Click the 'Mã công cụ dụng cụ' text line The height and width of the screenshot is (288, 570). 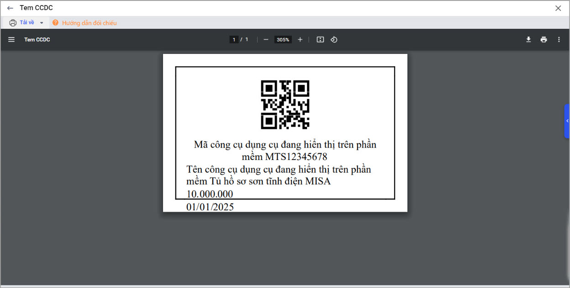[x=285, y=145]
